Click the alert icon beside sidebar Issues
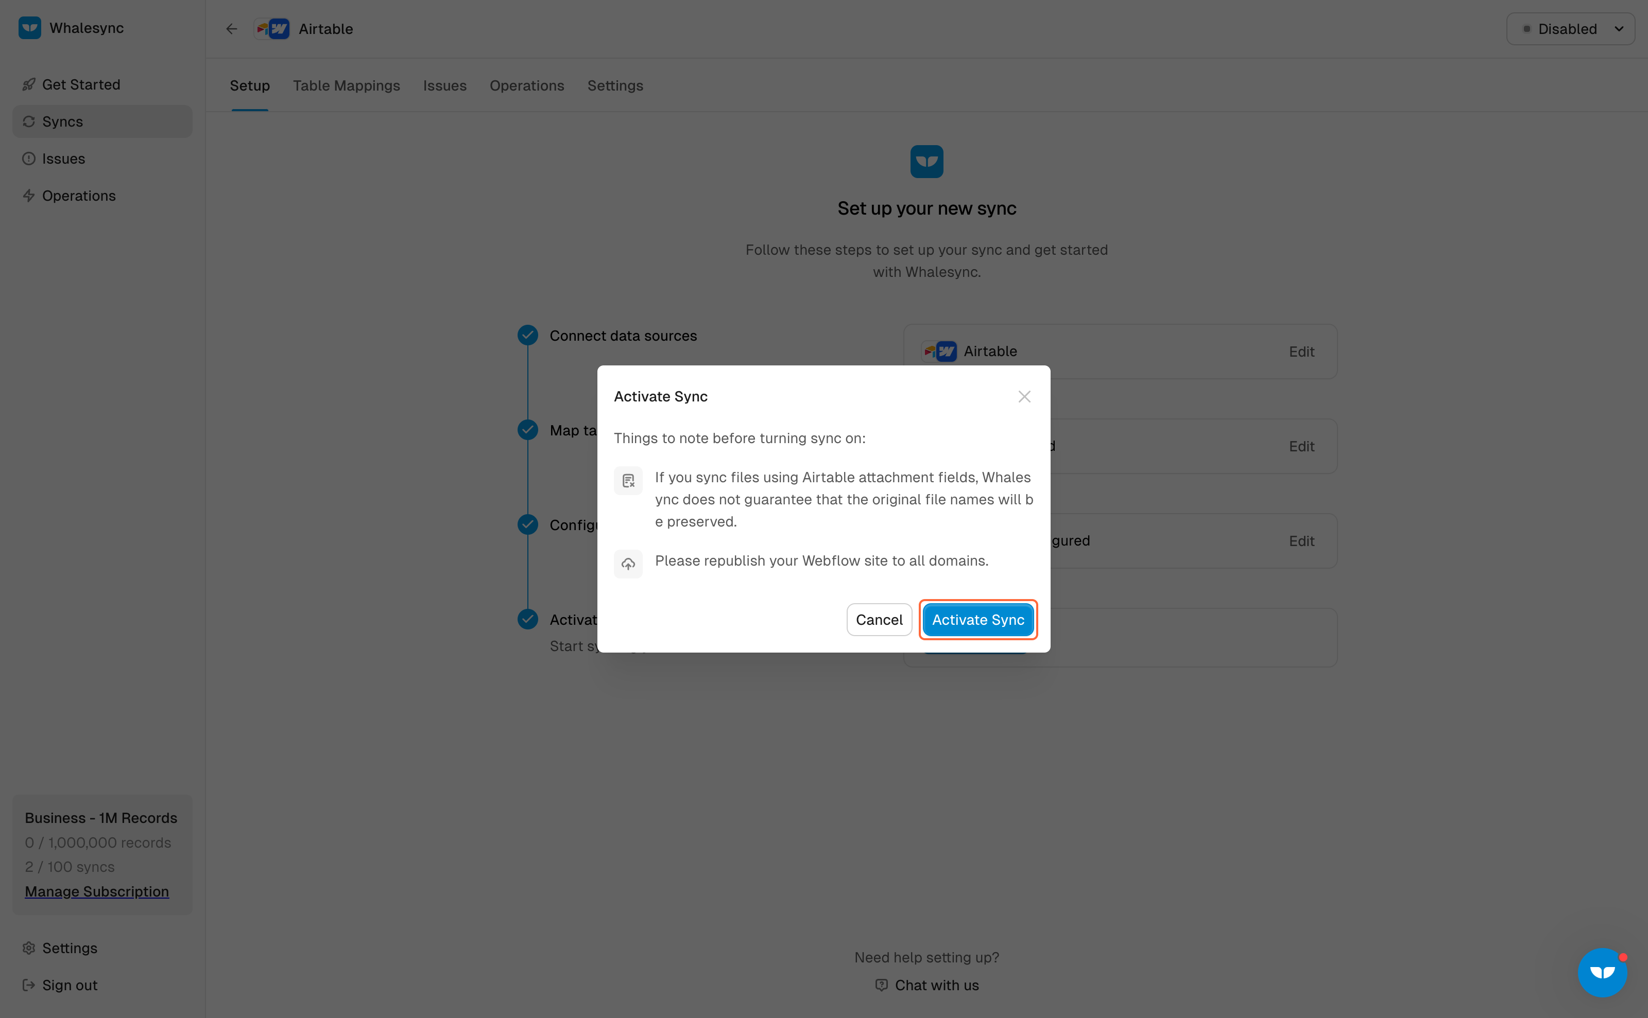 pos(28,159)
